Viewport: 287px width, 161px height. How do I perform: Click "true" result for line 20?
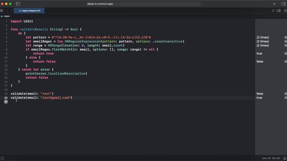(259, 97)
